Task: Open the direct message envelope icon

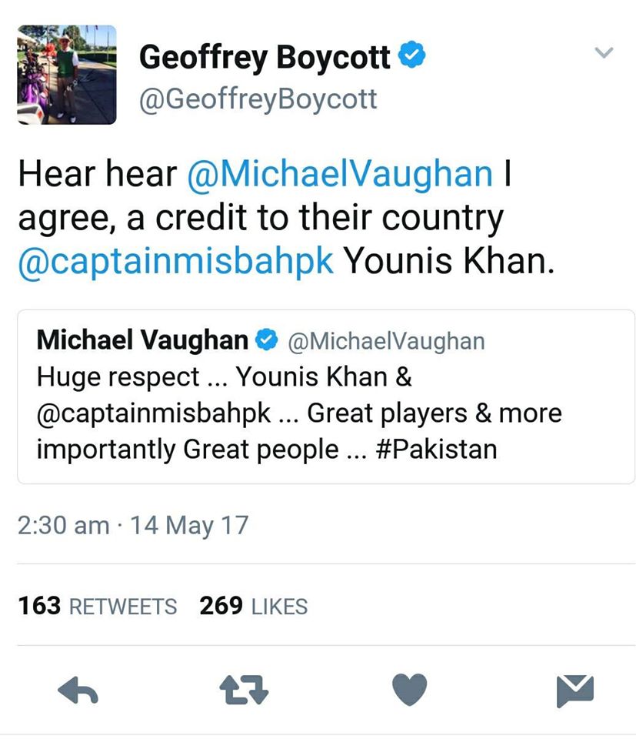Action: 575,691
